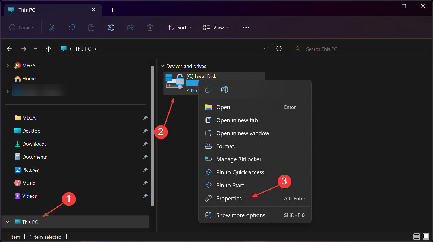This screenshot has height=242, width=433.
Task: Click the up directory arrow
Action: pos(49,49)
